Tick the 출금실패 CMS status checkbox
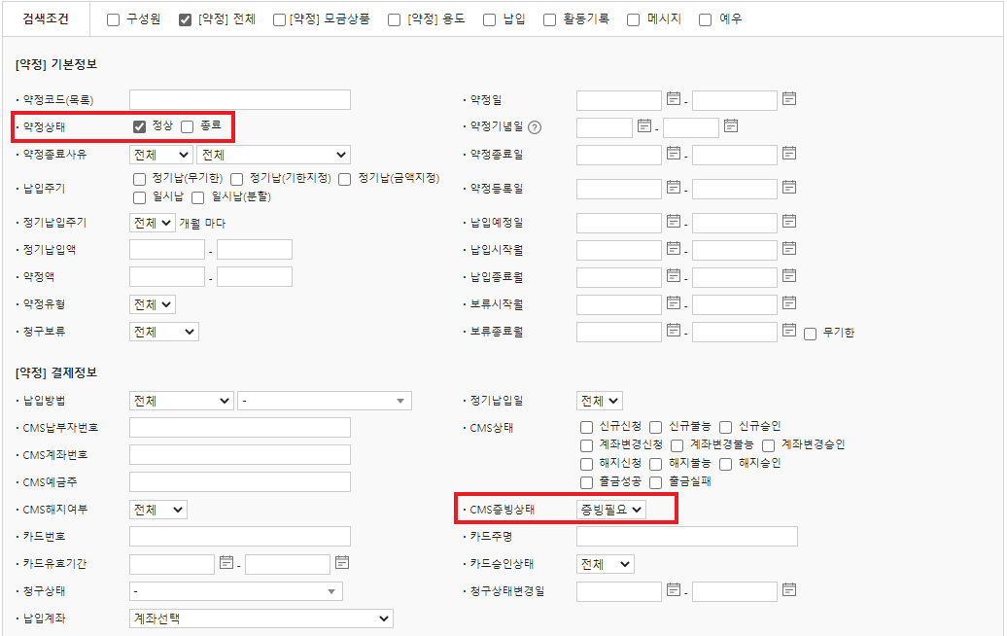The height and width of the screenshot is (636, 1007). coord(656,482)
